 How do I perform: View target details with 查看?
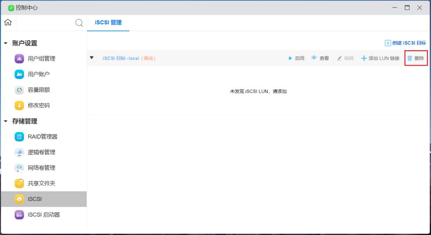pos(320,59)
